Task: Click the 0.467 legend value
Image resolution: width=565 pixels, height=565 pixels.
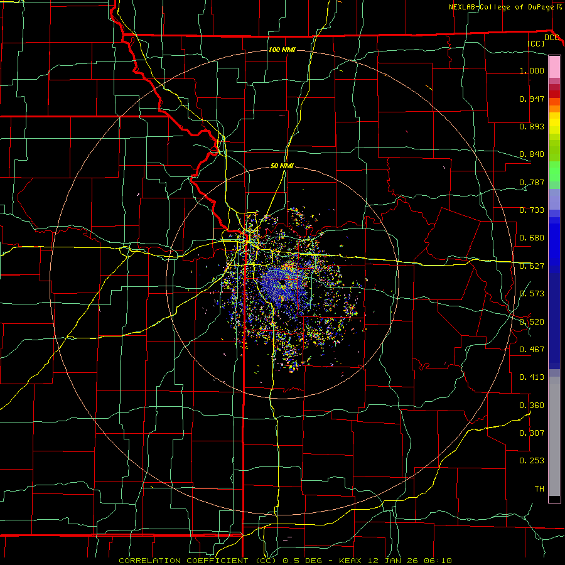Action: click(532, 350)
